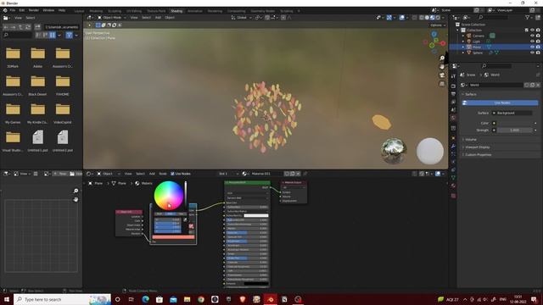Open the Slot 1 material slot dropdown
The height and width of the screenshot is (305, 543).
point(228,174)
